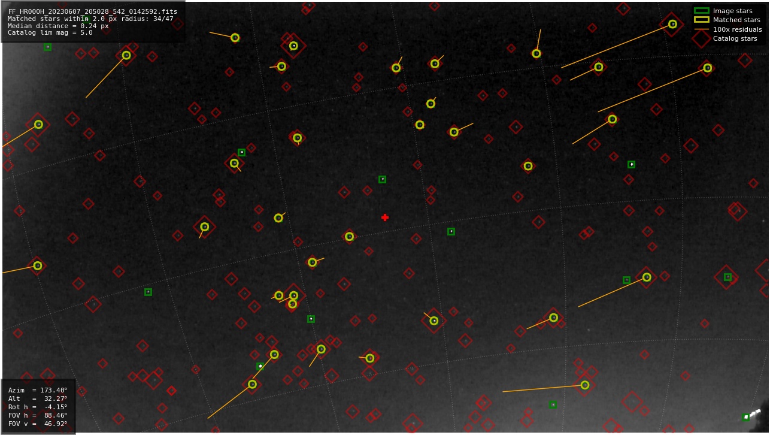Click the '100x residuals' legend label
The image size is (770, 435).
737,29
